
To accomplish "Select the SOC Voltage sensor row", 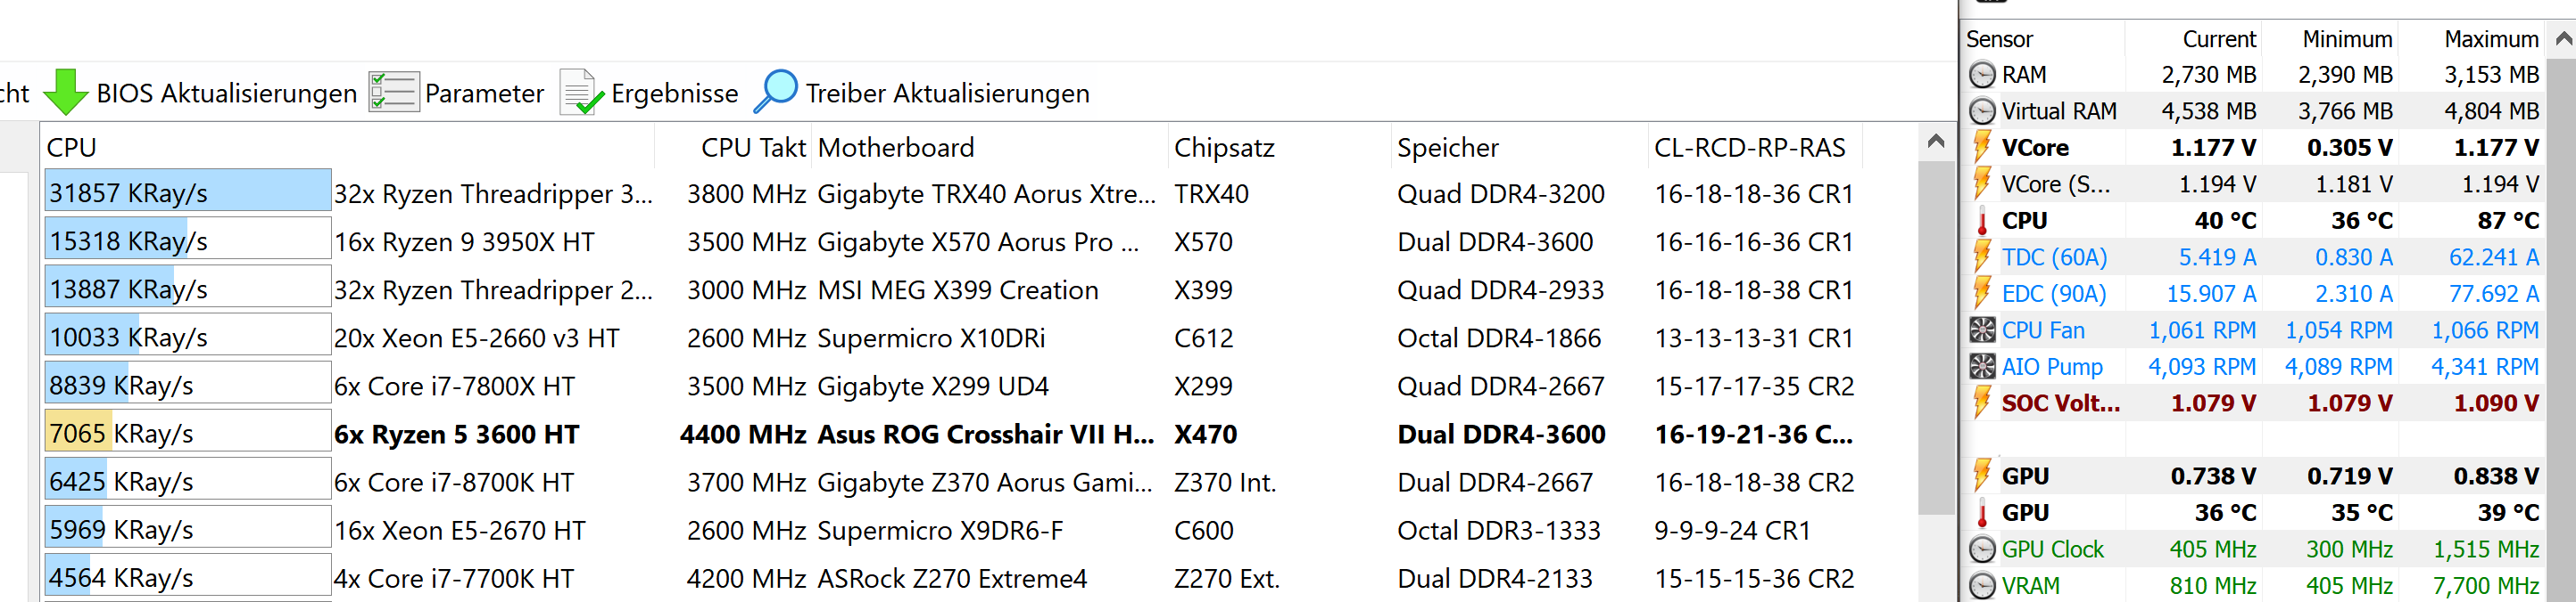I will coord(2254,403).
